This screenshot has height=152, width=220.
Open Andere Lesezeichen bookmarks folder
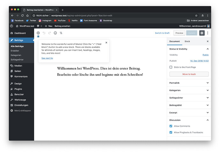(198, 20)
